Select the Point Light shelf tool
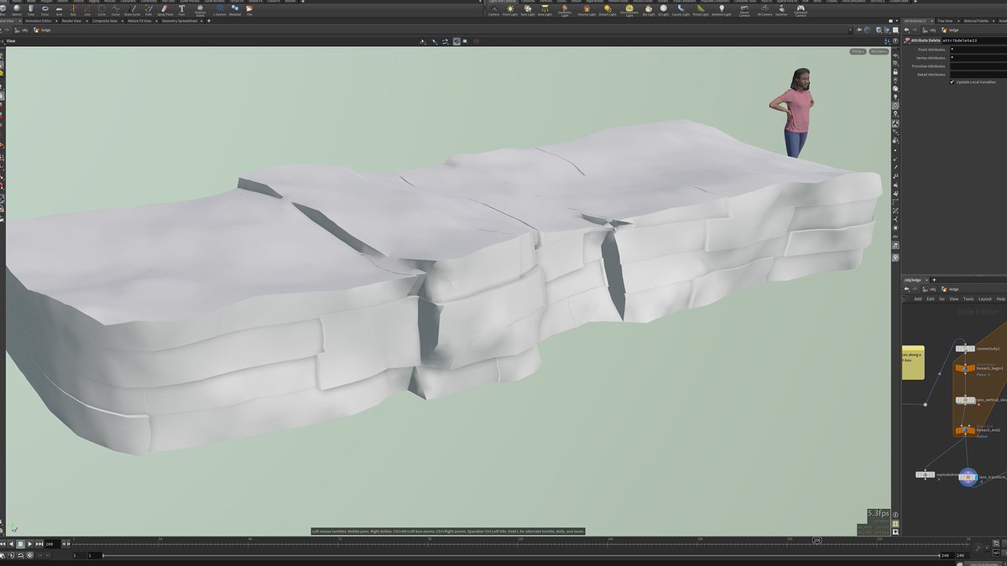Image resolution: width=1007 pixels, height=566 pixels. [x=509, y=8]
